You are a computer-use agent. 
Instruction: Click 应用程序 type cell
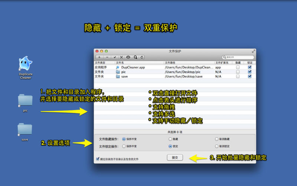coord(101,67)
